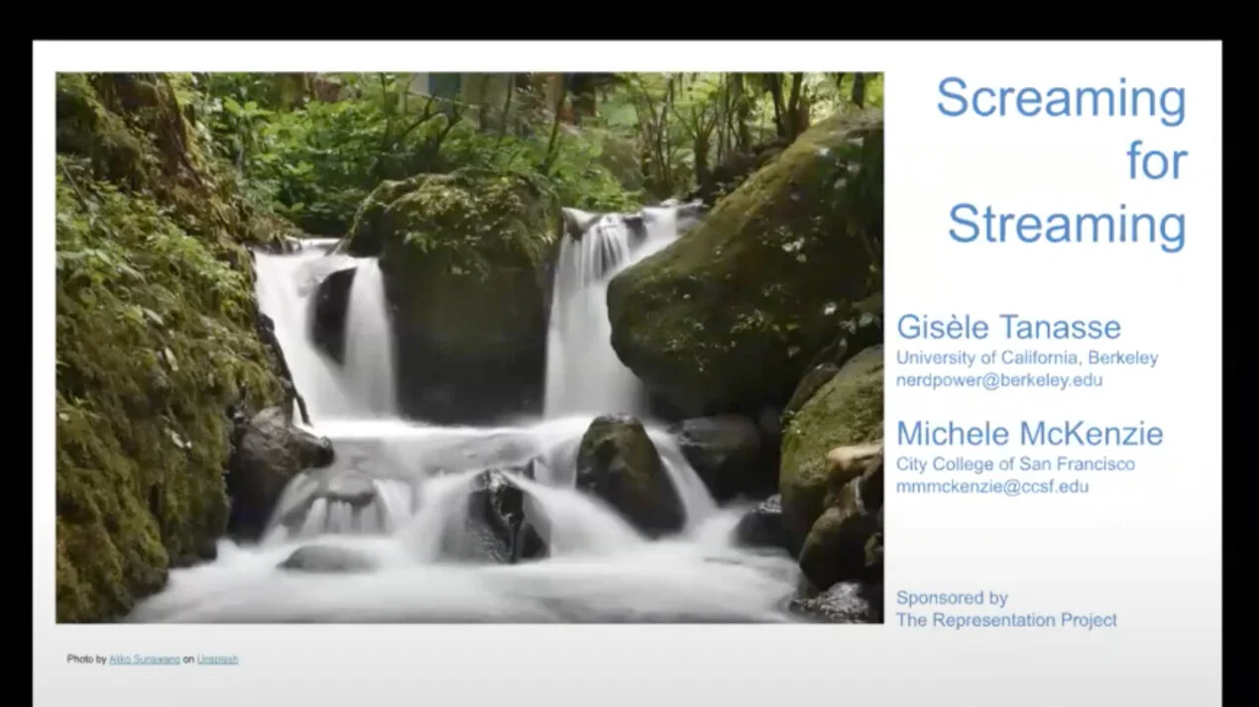
Task: Click the nerdpower@berkeley.edu email address
Action: (999, 380)
